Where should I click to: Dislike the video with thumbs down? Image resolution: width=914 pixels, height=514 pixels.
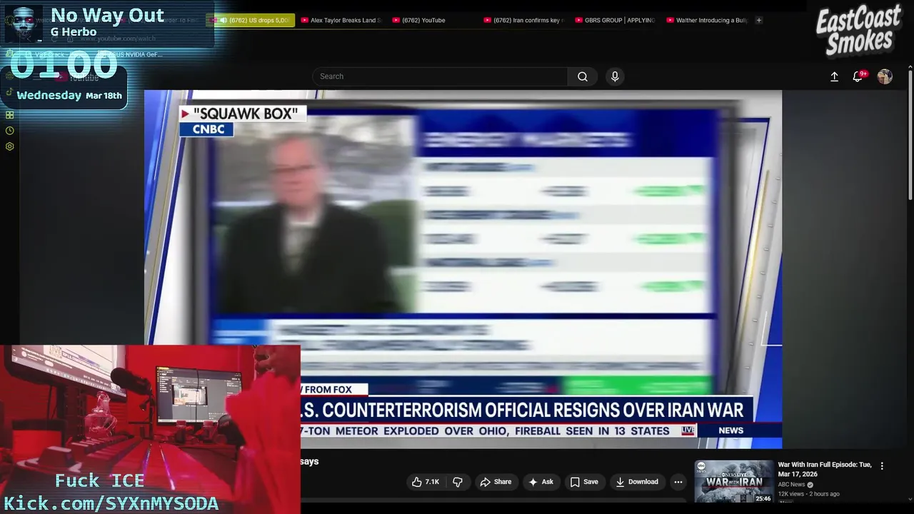[458, 482]
